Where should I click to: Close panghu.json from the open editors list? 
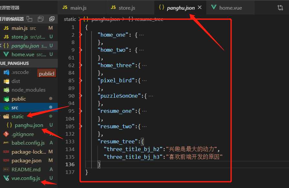(1, 46)
